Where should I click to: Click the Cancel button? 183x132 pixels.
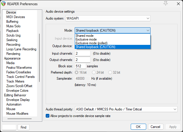[155, 127]
